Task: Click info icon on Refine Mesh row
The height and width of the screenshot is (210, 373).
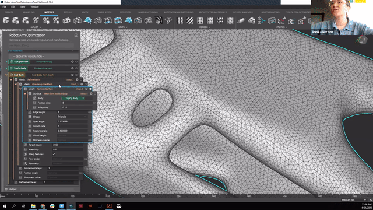Action: 77,79
